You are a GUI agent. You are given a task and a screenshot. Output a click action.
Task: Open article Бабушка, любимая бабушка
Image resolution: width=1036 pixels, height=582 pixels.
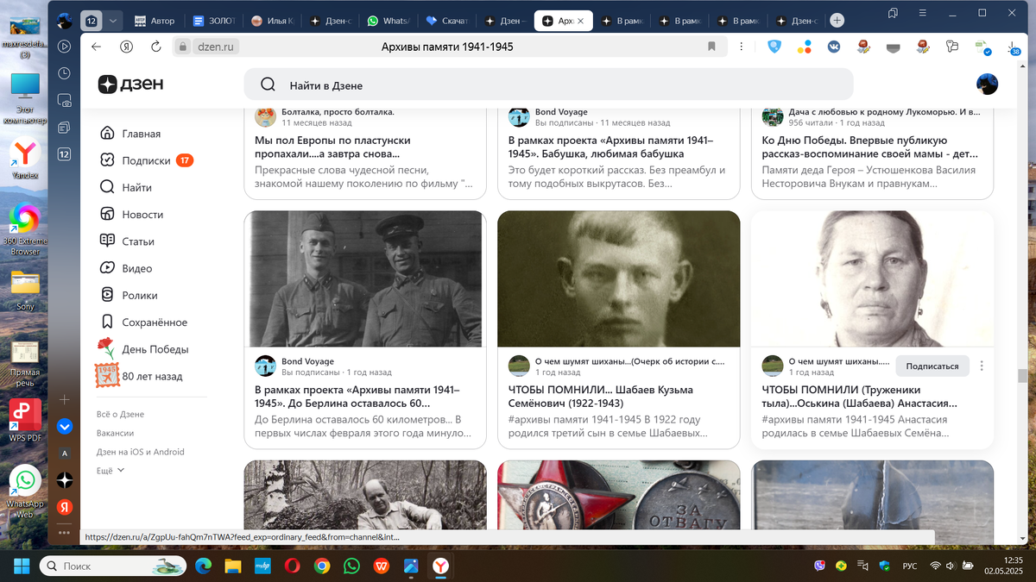coord(611,147)
